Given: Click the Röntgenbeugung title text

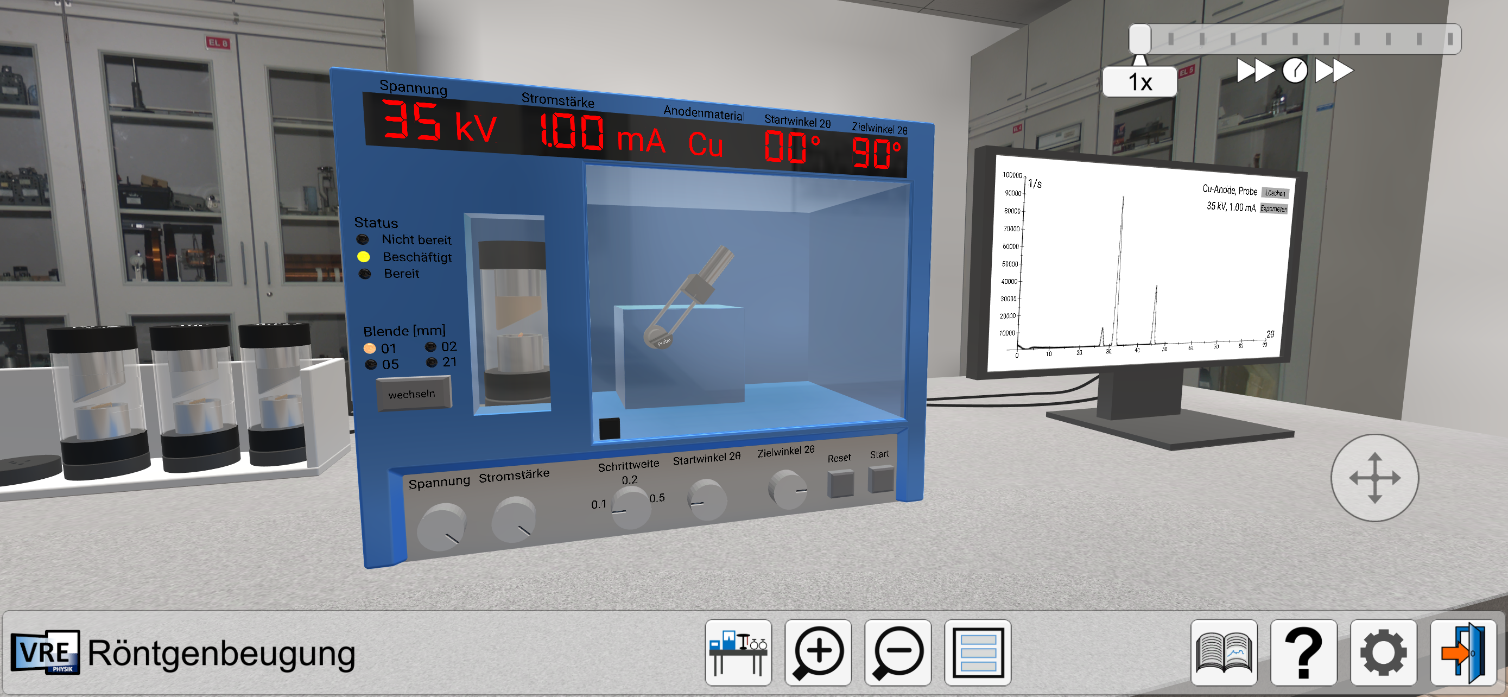Looking at the screenshot, I should point(221,654).
